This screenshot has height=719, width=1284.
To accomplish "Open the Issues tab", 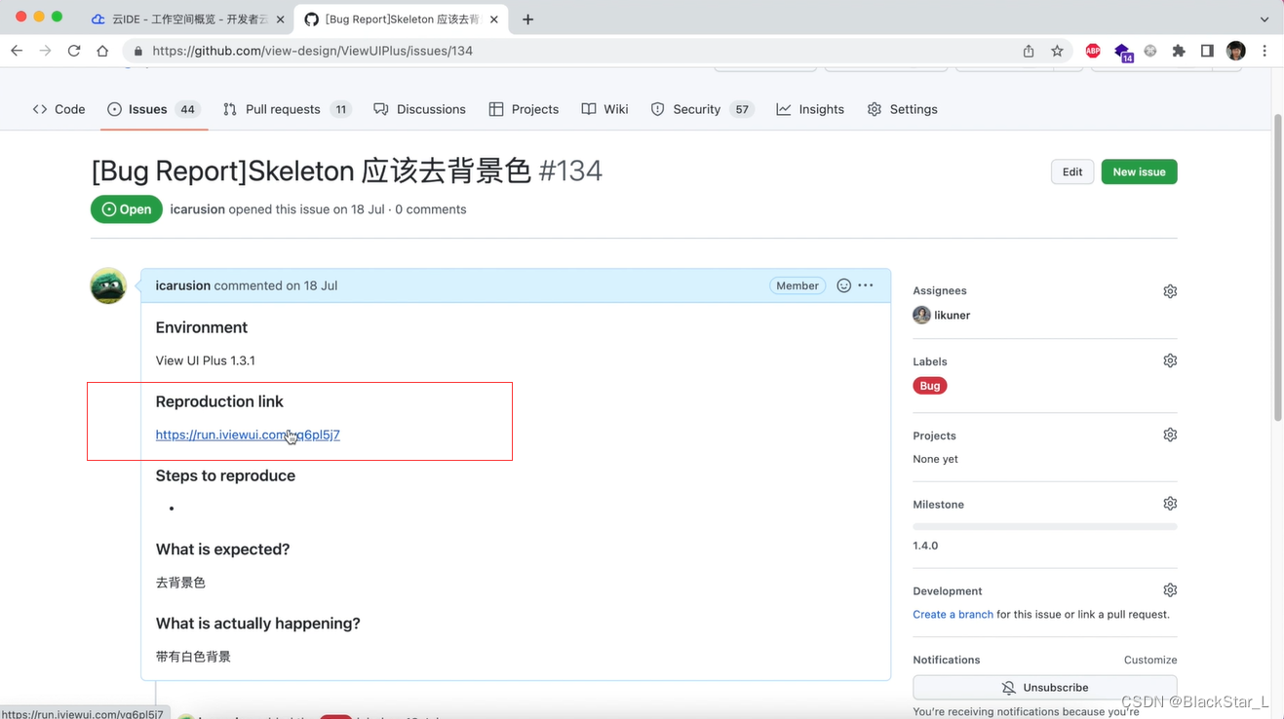I will click(x=153, y=109).
